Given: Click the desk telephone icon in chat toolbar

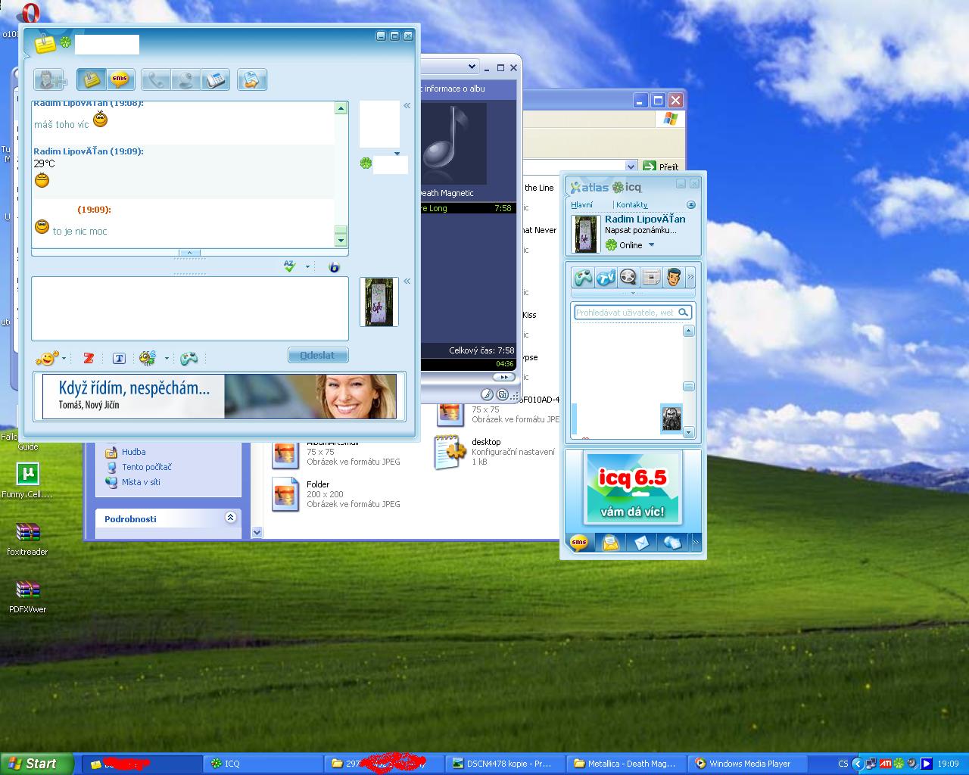Looking at the screenshot, I should pos(215,79).
